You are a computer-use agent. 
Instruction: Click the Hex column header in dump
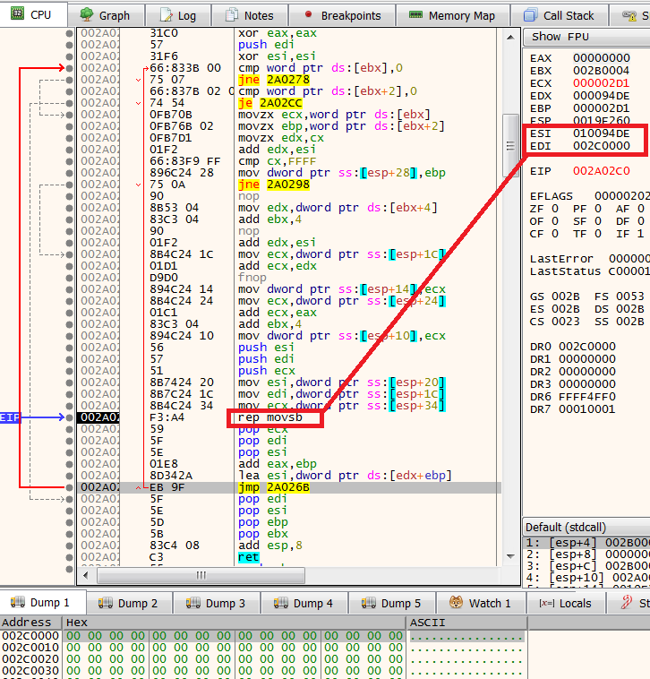234,623
